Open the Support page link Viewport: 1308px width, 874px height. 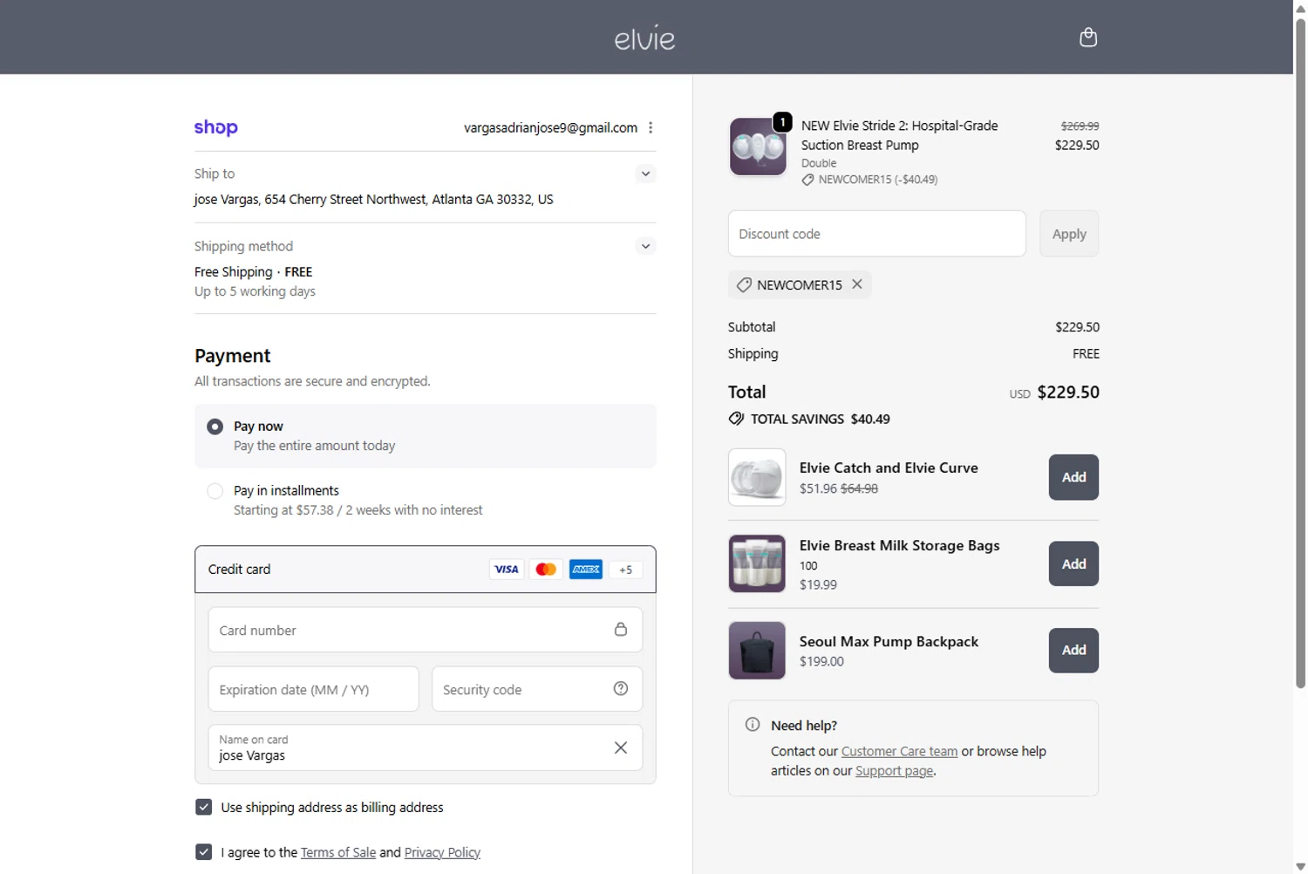[894, 771]
